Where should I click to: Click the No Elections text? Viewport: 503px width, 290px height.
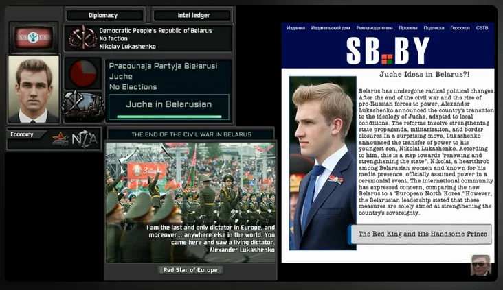pos(133,87)
